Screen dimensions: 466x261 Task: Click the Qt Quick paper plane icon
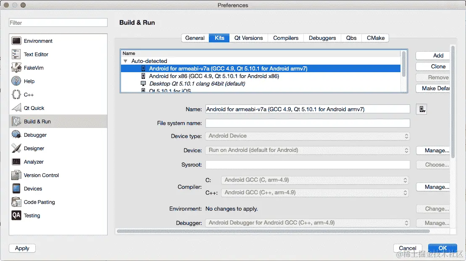[x=16, y=108]
